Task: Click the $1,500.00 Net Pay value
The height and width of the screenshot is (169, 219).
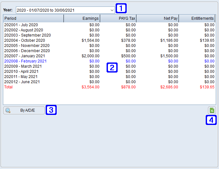Action: [x=169, y=56]
